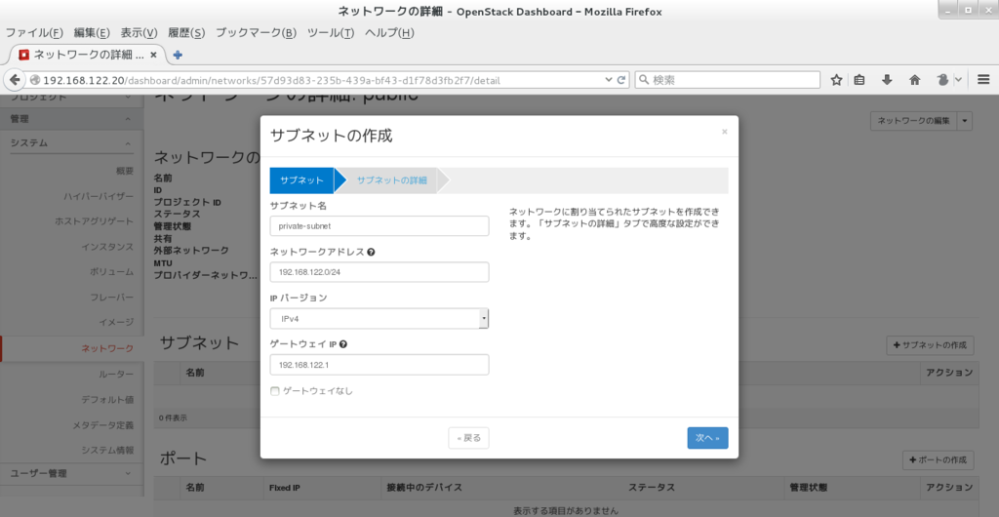The height and width of the screenshot is (517, 999).
Task: Open the bookmarks list icon
Action: pos(859,80)
